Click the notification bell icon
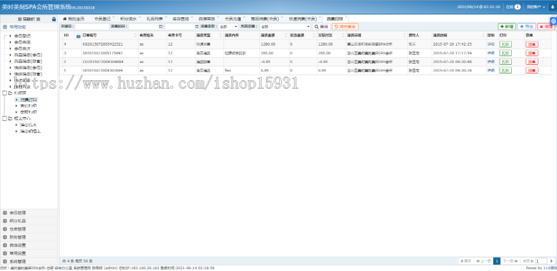 553,7
